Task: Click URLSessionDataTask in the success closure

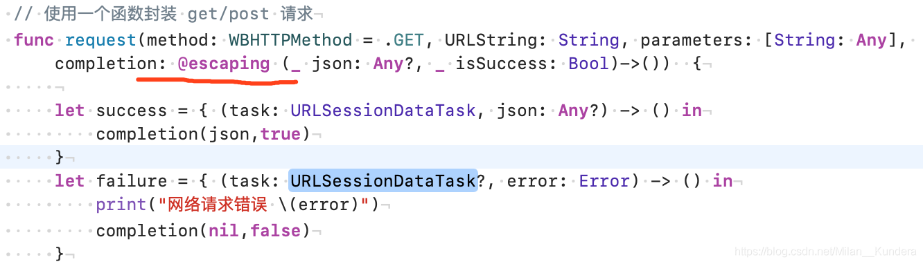Action: coord(383,111)
